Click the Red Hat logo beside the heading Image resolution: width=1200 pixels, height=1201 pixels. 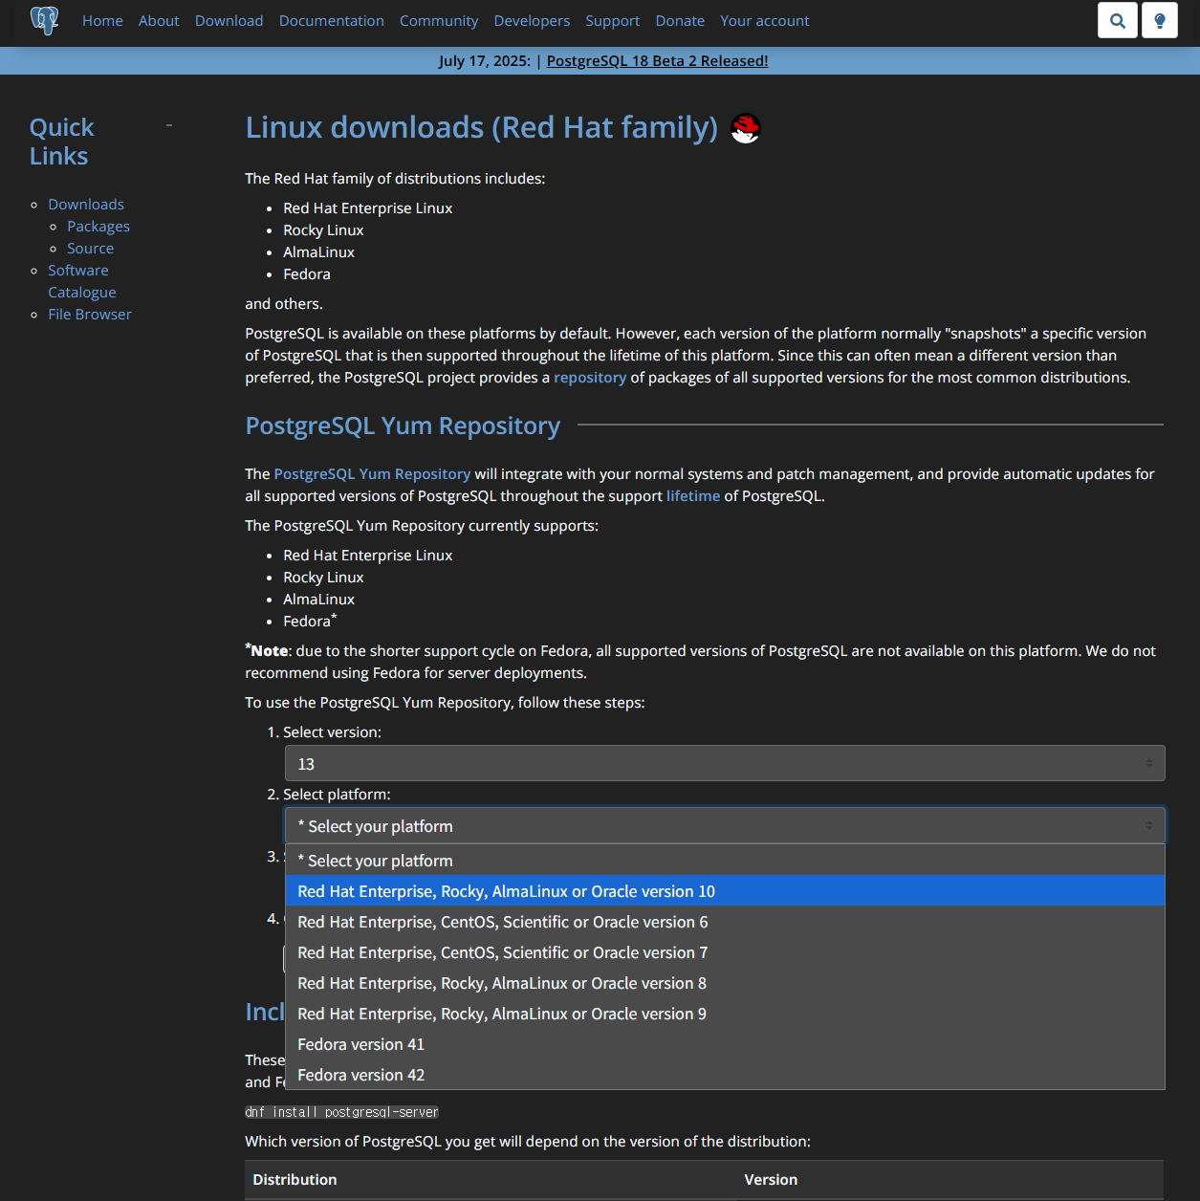click(745, 128)
